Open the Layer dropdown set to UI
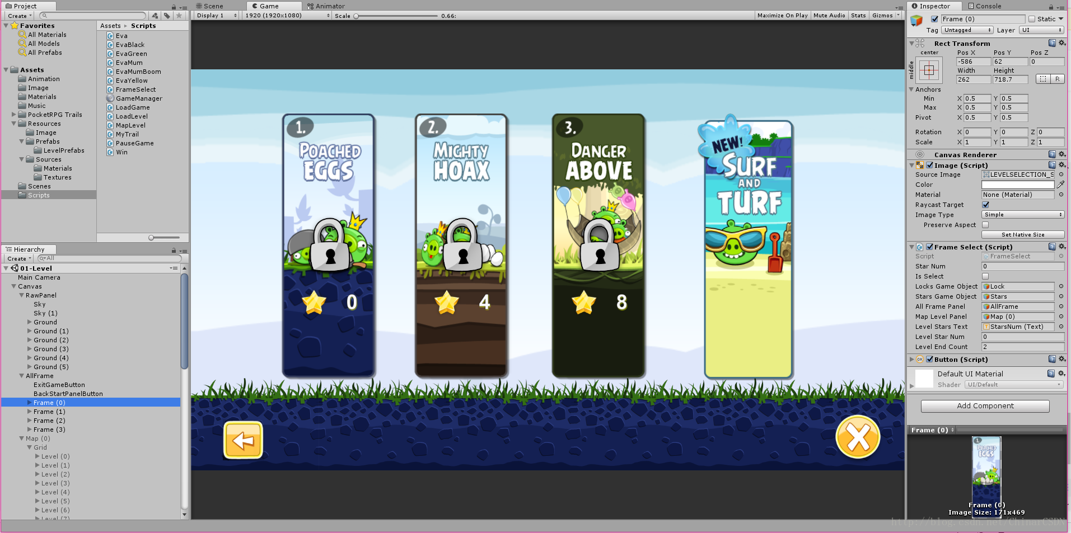 tap(1041, 30)
